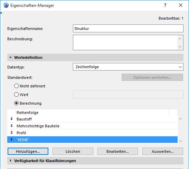This screenshot has height=169, width=189.
Task: Click the reorder handle of Mehrschichtige Bauteile
Action: 11,126
